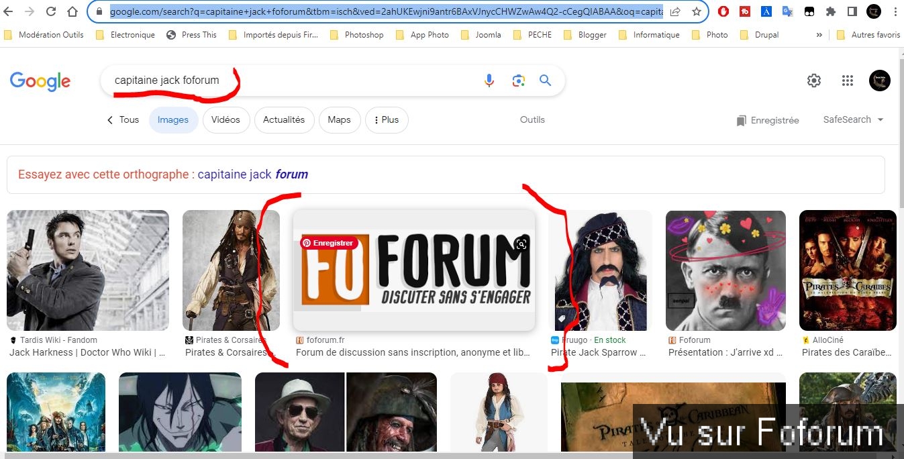Open the Photoshop bookmarks folder

coord(364,35)
